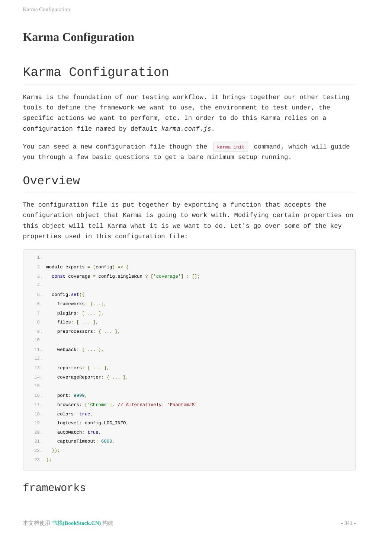Click the 'const coverage' code line

(x=125, y=276)
